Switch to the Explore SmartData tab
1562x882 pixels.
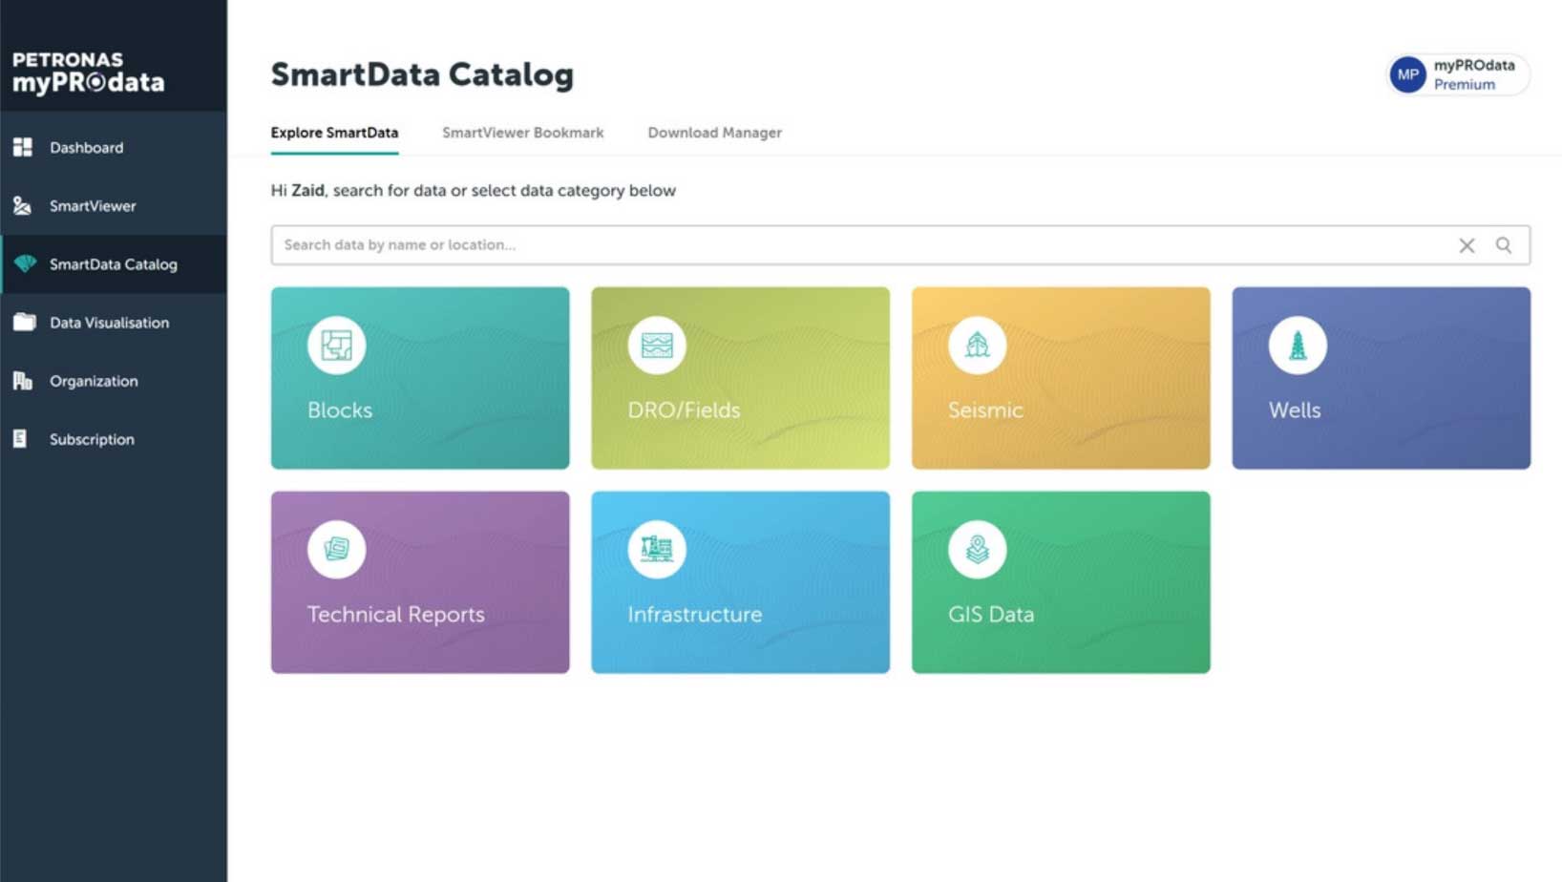coord(334,133)
